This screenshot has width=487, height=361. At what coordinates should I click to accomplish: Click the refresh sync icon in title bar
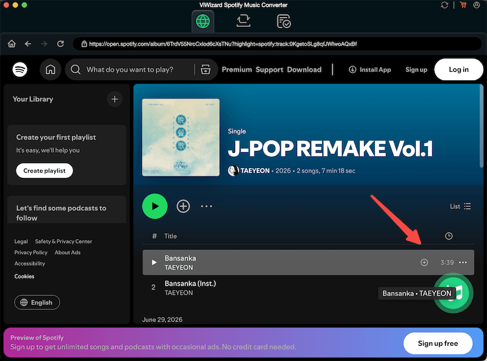(444, 5)
